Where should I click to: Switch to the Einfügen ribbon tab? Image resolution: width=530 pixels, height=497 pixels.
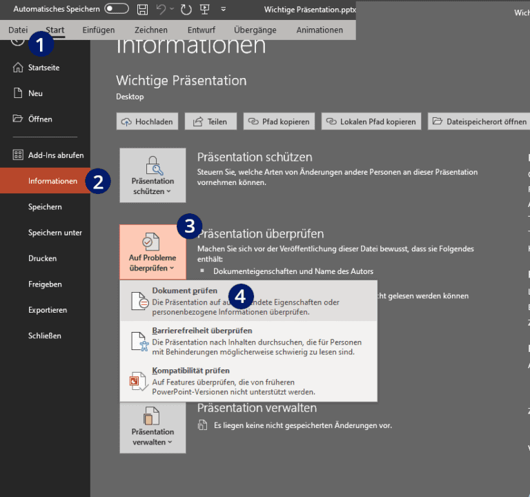pyautogui.click(x=98, y=30)
